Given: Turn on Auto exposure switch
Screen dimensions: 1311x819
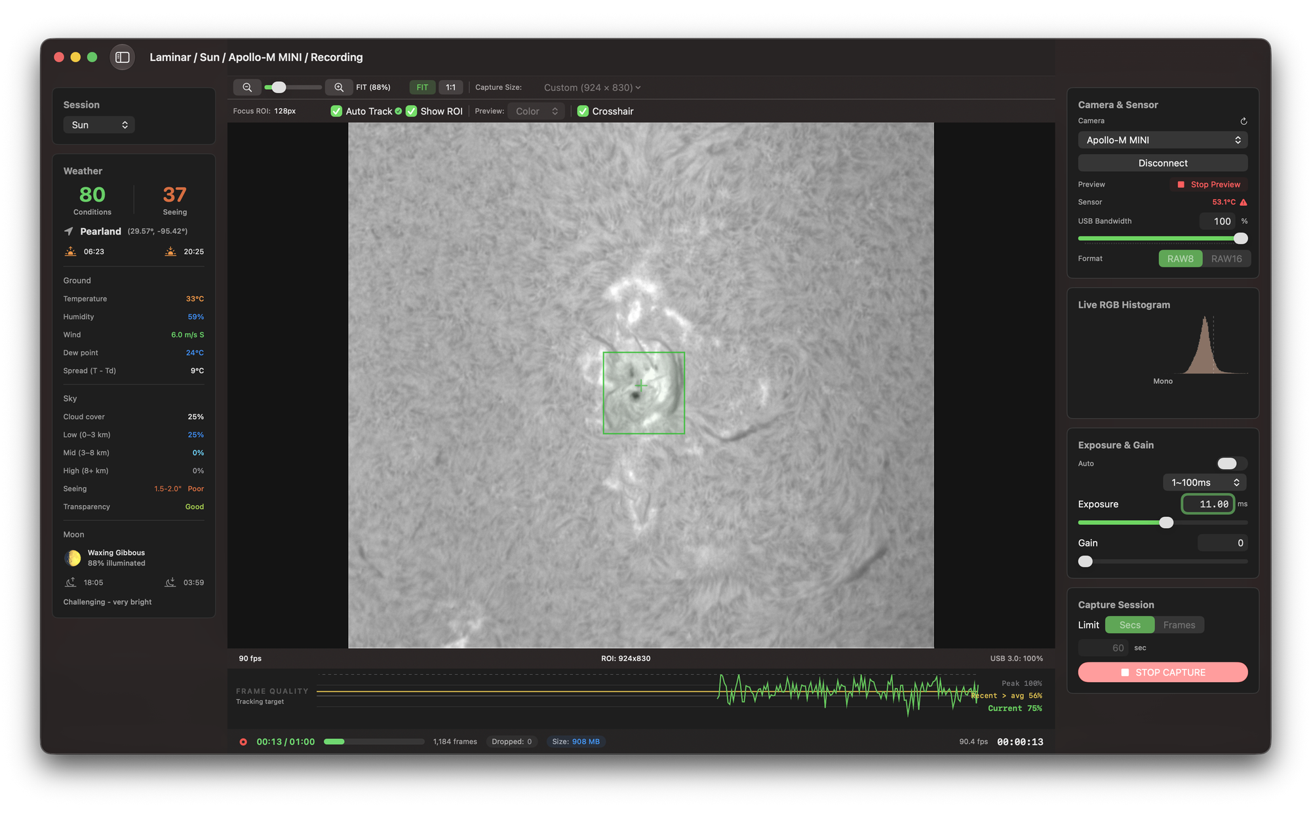Looking at the screenshot, I should pos(1231,464).
